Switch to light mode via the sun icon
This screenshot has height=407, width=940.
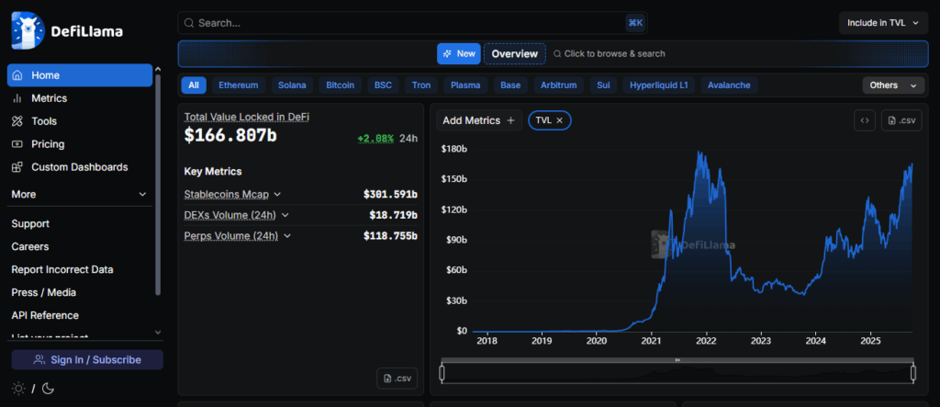click(x=18, y=388)
